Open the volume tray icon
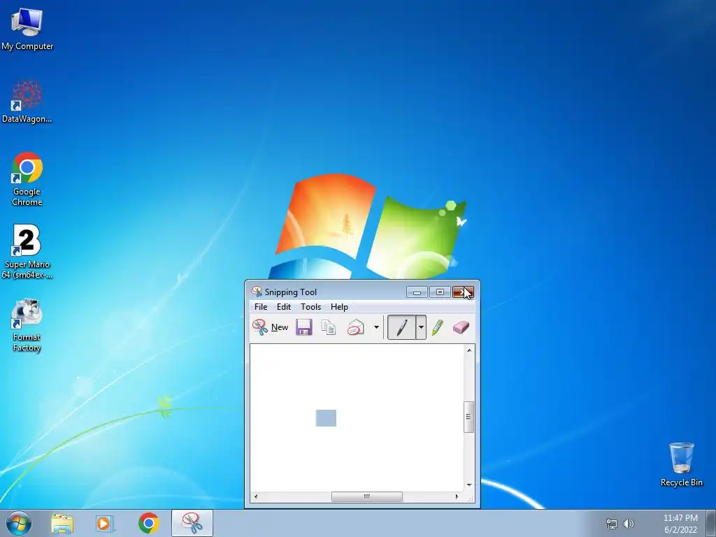716x537 pixels. [629, 524]
